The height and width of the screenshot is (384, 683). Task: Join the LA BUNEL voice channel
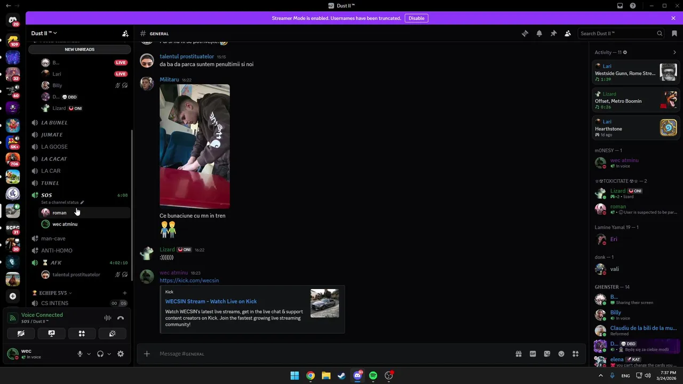tap(80, 123)
